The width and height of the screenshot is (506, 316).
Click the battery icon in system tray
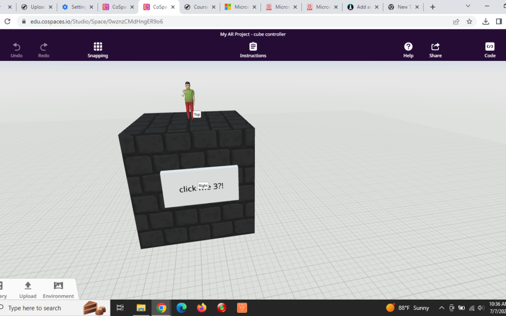click(x=461, y=308)
